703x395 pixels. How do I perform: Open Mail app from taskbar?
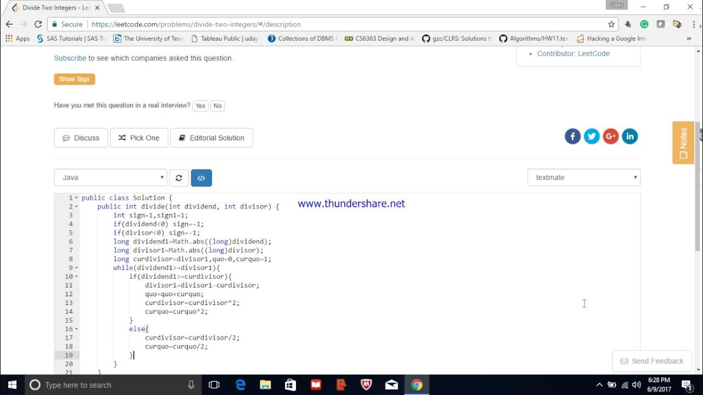point(392,385)
